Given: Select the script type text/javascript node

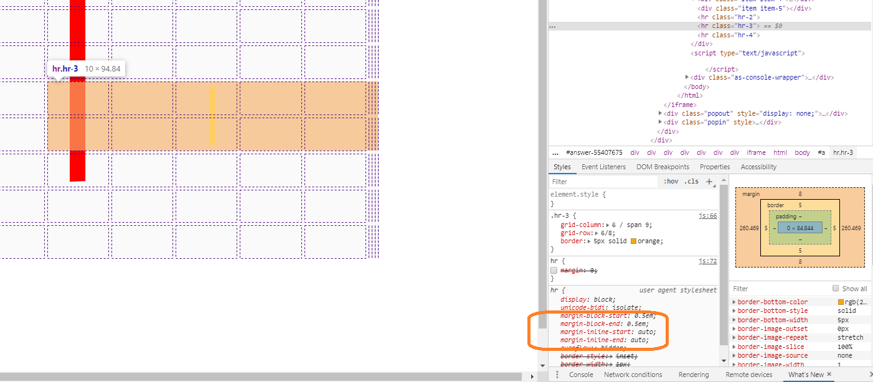Looking at the screenshot, I should pyautogui.click(x=747, y=54).
